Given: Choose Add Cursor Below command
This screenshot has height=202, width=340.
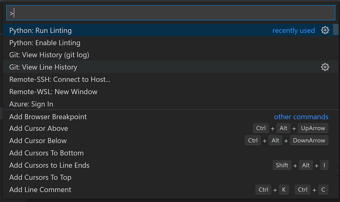Looking at the screenshot, I should click(38, 141).
